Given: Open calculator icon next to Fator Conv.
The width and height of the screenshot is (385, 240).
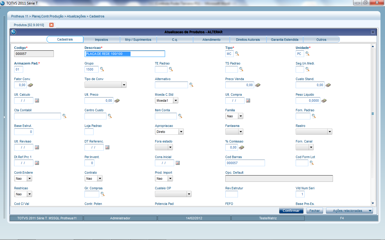Looking at the screenshot, I should [30, 85].
